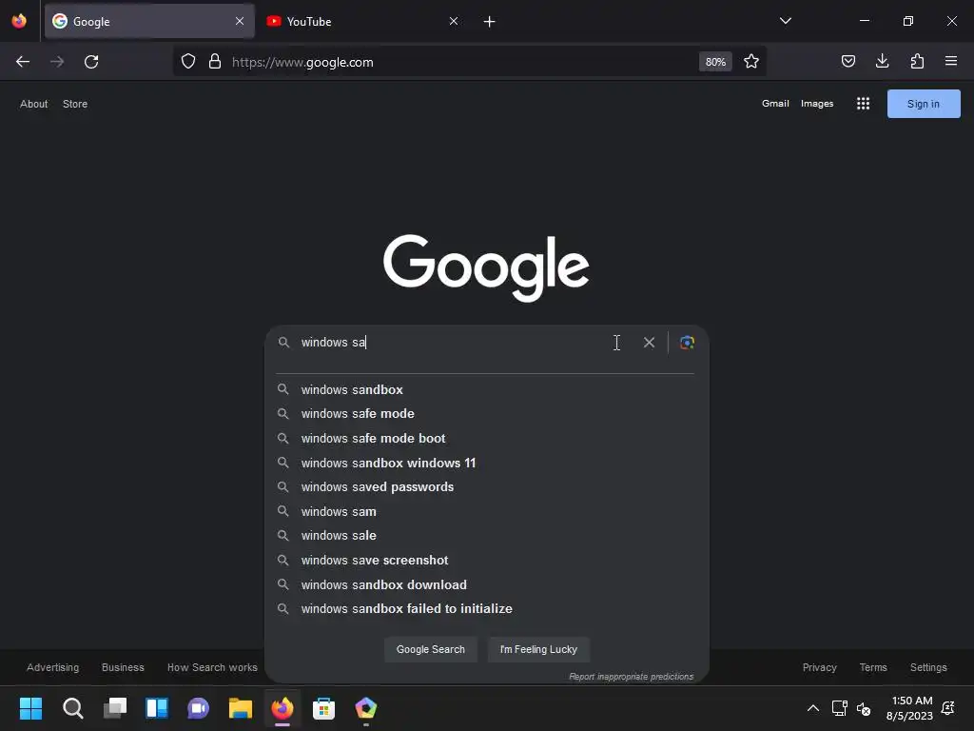
Task: Switch to the Google tab
Action: [x=149, y=21]
